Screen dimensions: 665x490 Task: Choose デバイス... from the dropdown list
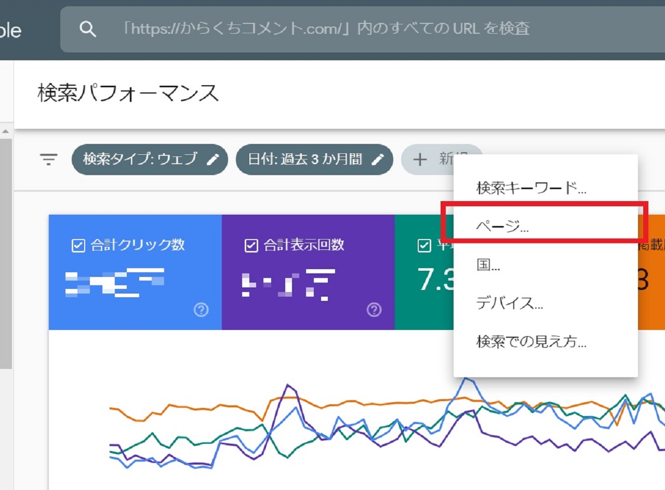(510, 303)
